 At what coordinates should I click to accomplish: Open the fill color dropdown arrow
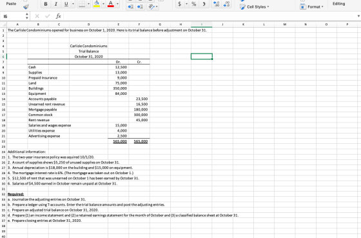tap(103, 4)
